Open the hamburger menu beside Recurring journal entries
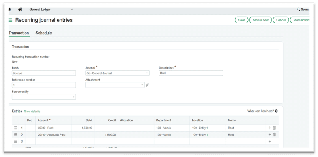 point(10,20)
